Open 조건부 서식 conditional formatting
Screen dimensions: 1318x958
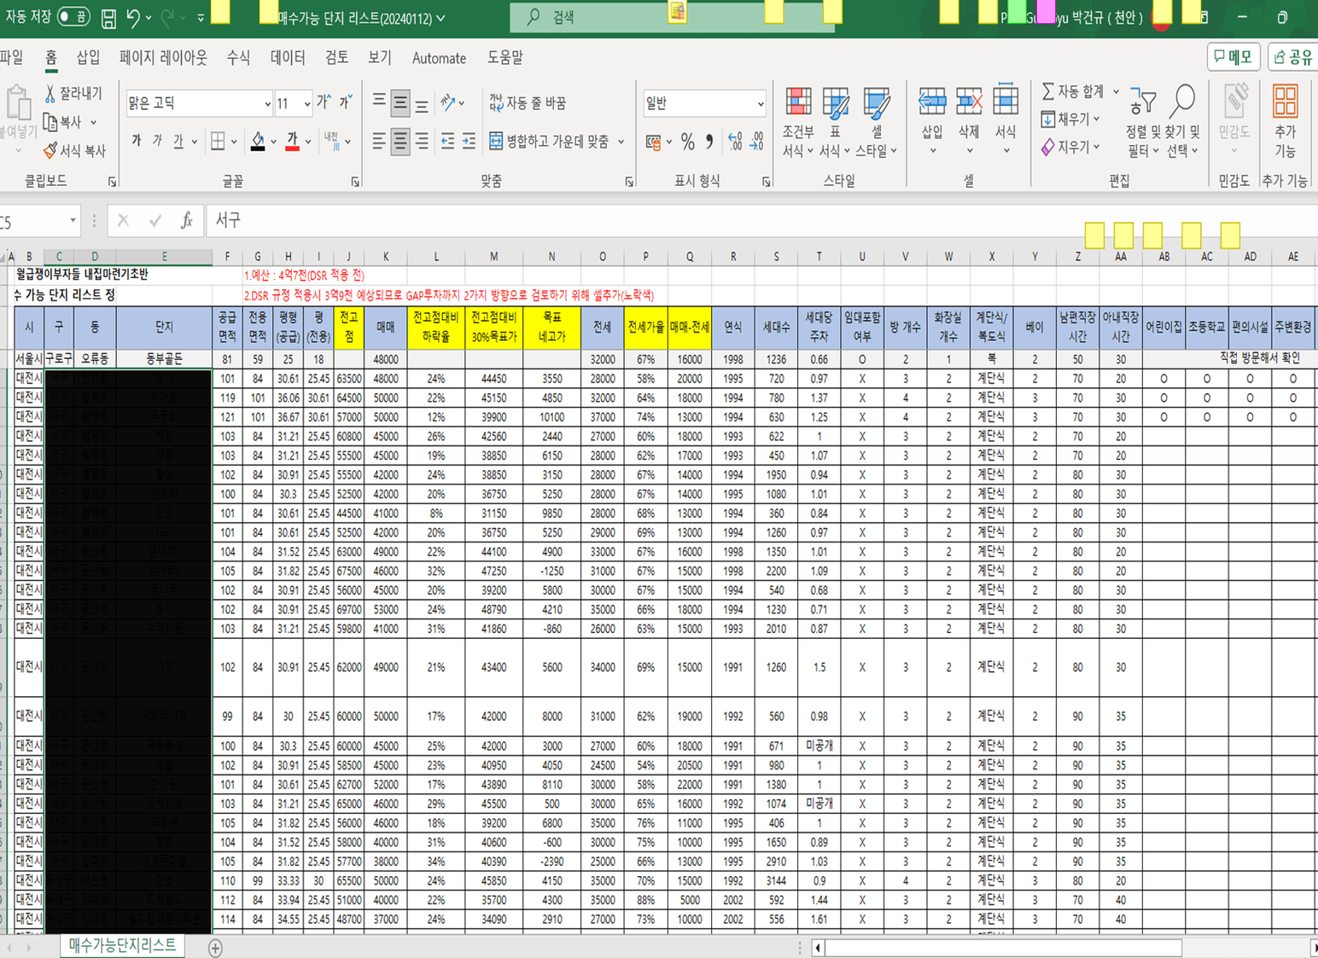[798, 120]
